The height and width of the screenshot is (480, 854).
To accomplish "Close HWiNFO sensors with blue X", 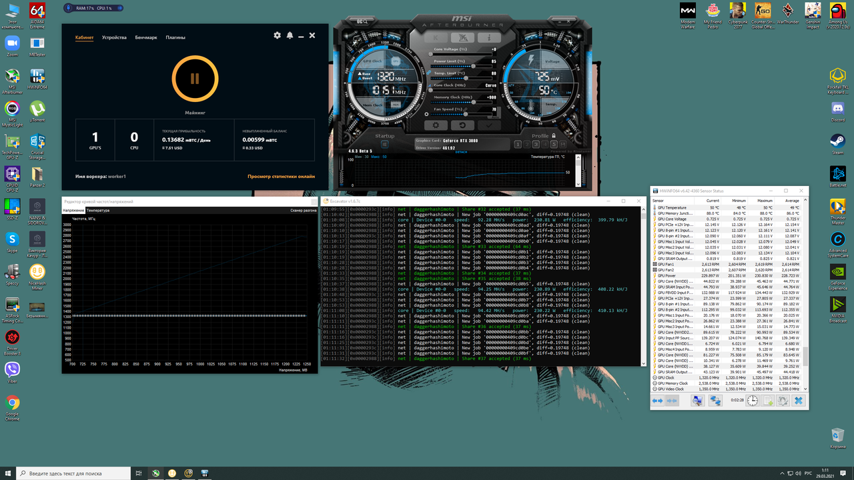I will [799, 401].
